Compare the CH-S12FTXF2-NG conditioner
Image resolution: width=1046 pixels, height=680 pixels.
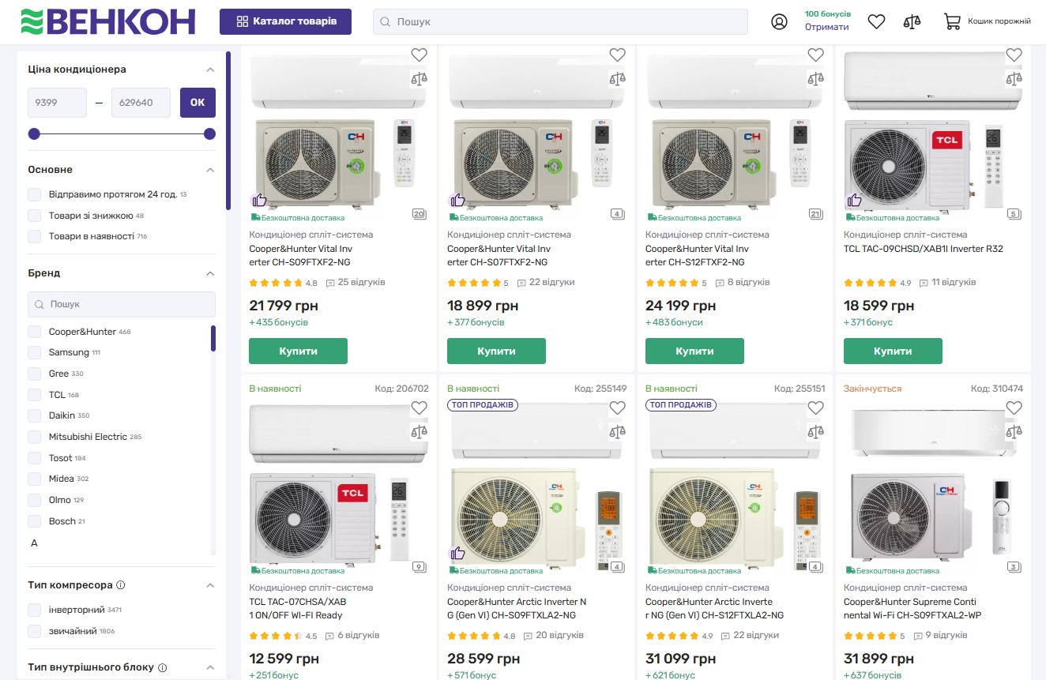[815, 78]
